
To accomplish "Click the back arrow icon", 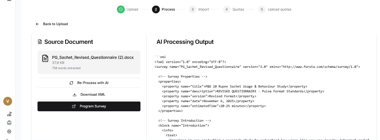I will point(37,24).
